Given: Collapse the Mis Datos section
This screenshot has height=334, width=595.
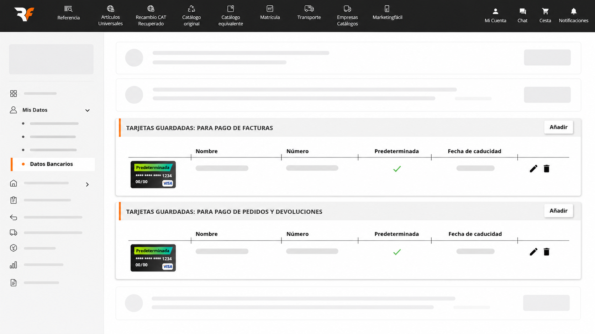Looking at the screenshot, I should point(87,110).
